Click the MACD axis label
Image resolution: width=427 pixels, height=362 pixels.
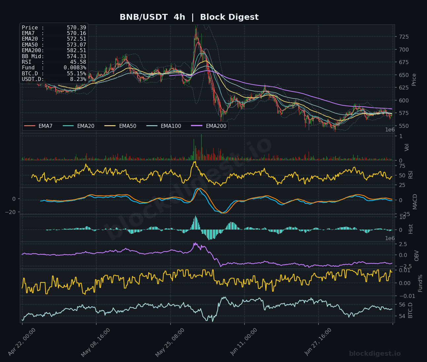[x=414, y=201]
